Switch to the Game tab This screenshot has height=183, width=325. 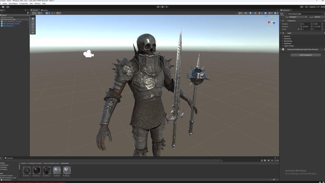[x=44, y=10]
